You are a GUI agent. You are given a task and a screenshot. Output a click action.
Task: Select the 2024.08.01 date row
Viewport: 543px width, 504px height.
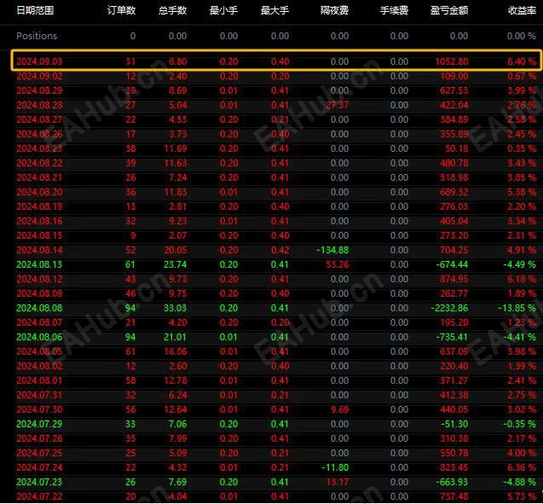click(276, 381)
